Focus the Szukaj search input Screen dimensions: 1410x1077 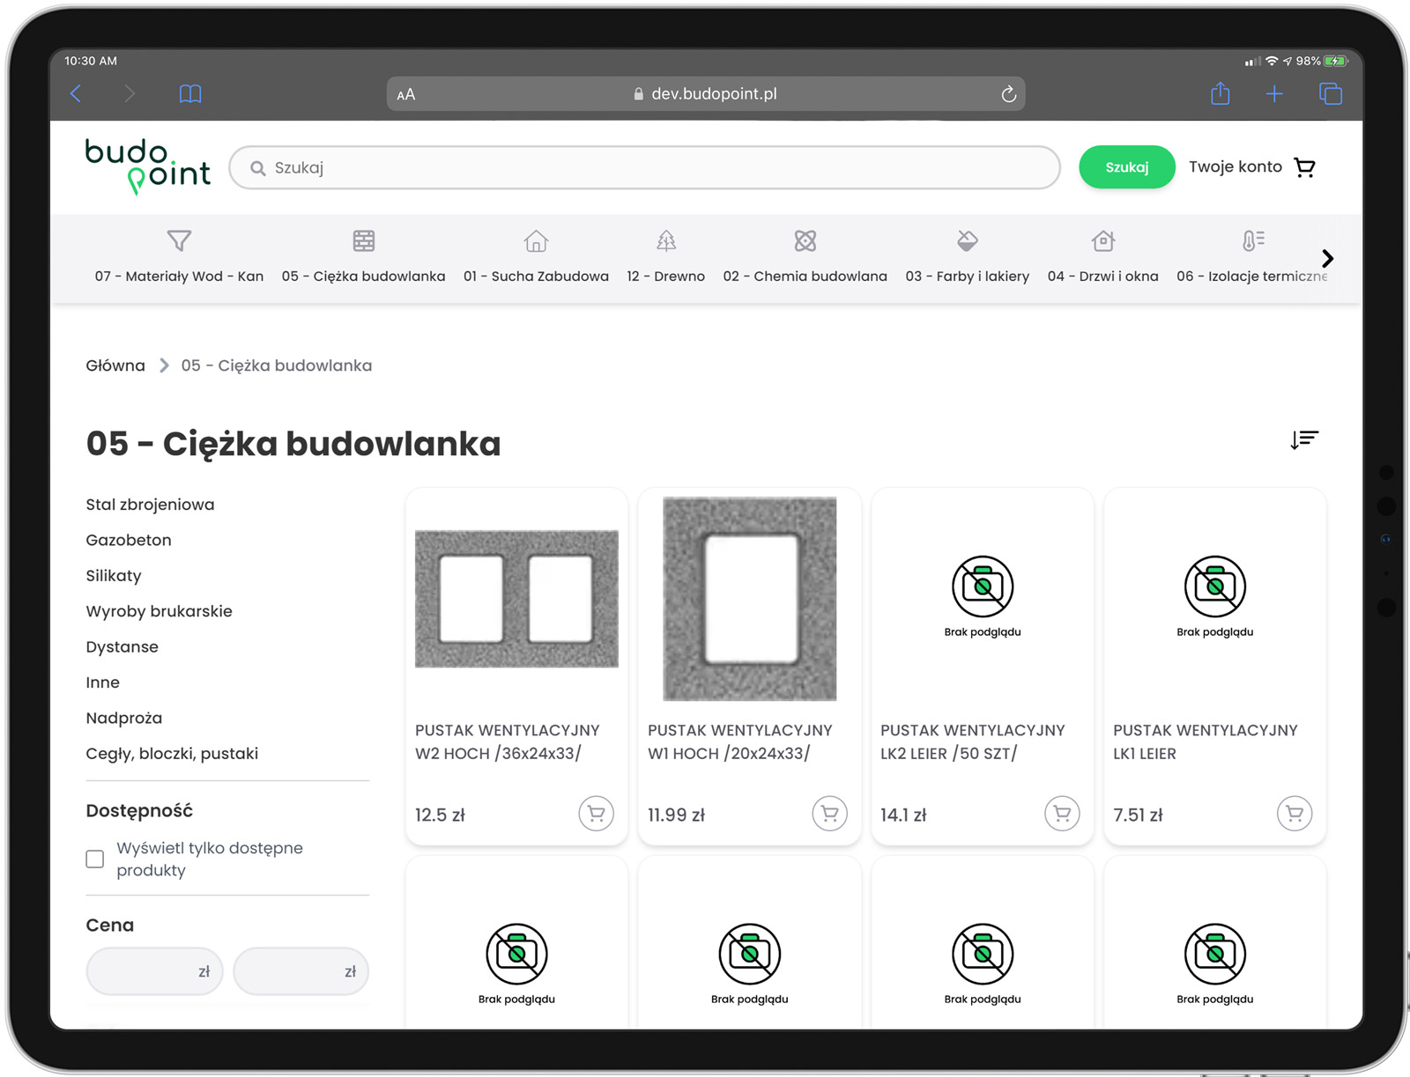pyautogui.click(x=644, y=167)
